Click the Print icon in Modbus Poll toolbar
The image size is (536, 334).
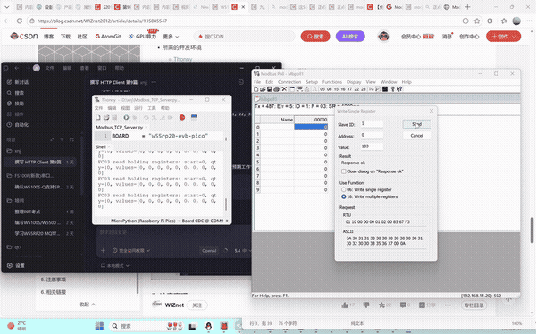[x=276, y=89]
